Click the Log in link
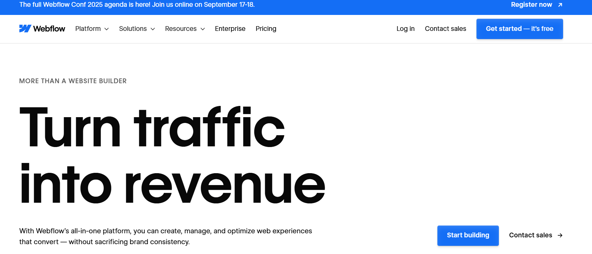592x254 pixels. click(x=405, y=29)
